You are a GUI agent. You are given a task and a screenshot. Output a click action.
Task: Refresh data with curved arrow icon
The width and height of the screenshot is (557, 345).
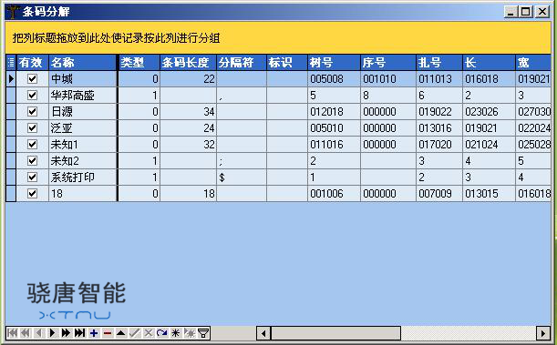(162, 333)
